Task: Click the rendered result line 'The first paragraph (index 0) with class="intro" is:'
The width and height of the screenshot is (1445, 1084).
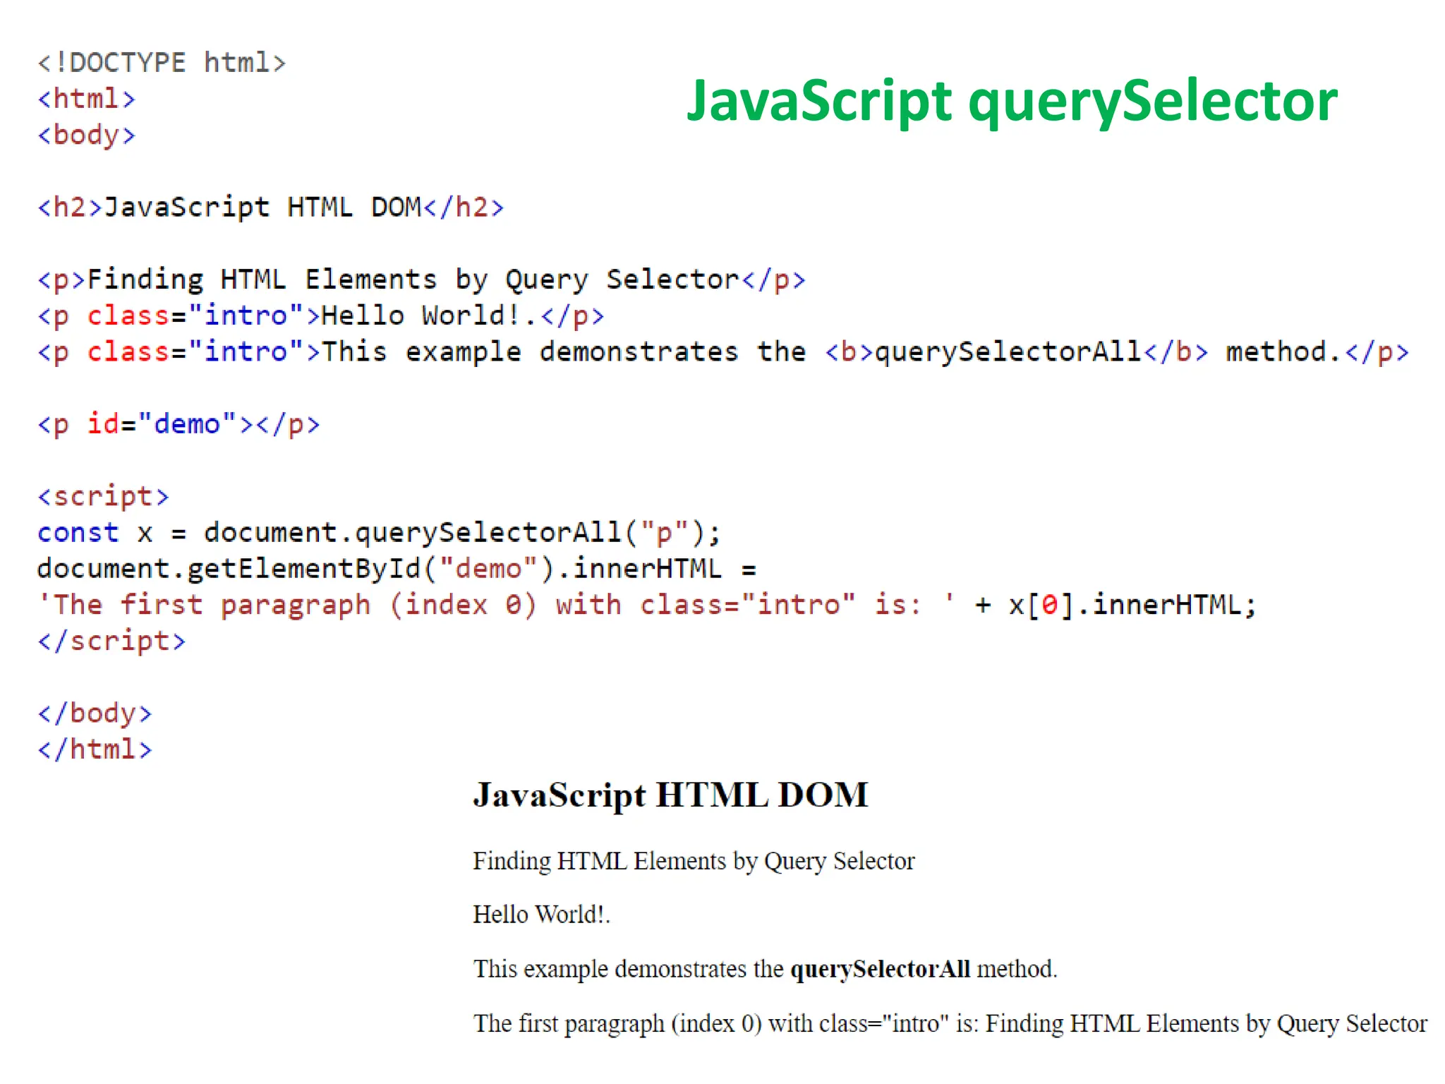Action: (x=950, y=1024)
